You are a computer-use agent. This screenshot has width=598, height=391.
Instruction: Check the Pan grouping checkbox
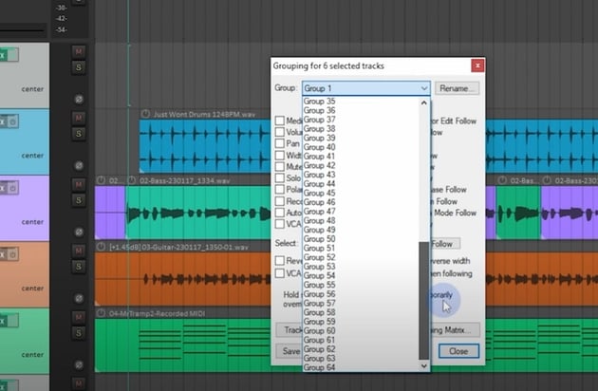(280, 143)
